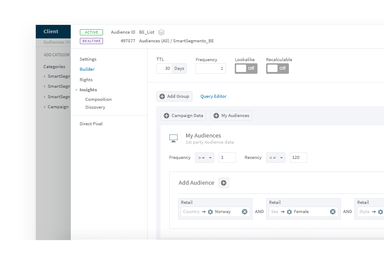384x265 pixels.
Task: Click the plus icon next to Add Audience
Action: coord(223,183)
